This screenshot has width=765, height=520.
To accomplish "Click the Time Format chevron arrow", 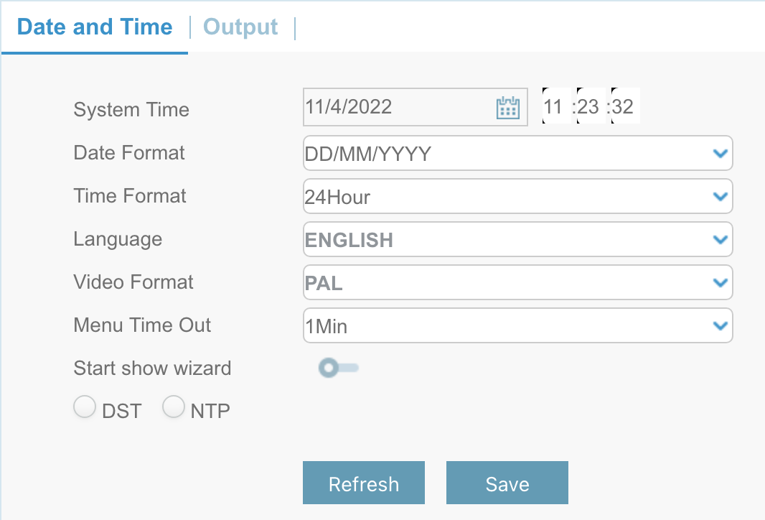I will point(720,197).
